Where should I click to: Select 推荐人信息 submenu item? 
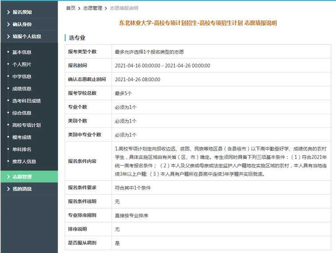coord(24,162)
